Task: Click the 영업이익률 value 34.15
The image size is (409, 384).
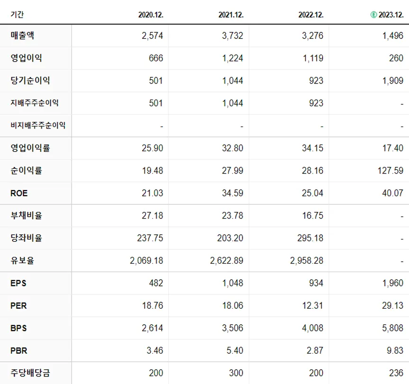Action: click(x=312, y=148)
